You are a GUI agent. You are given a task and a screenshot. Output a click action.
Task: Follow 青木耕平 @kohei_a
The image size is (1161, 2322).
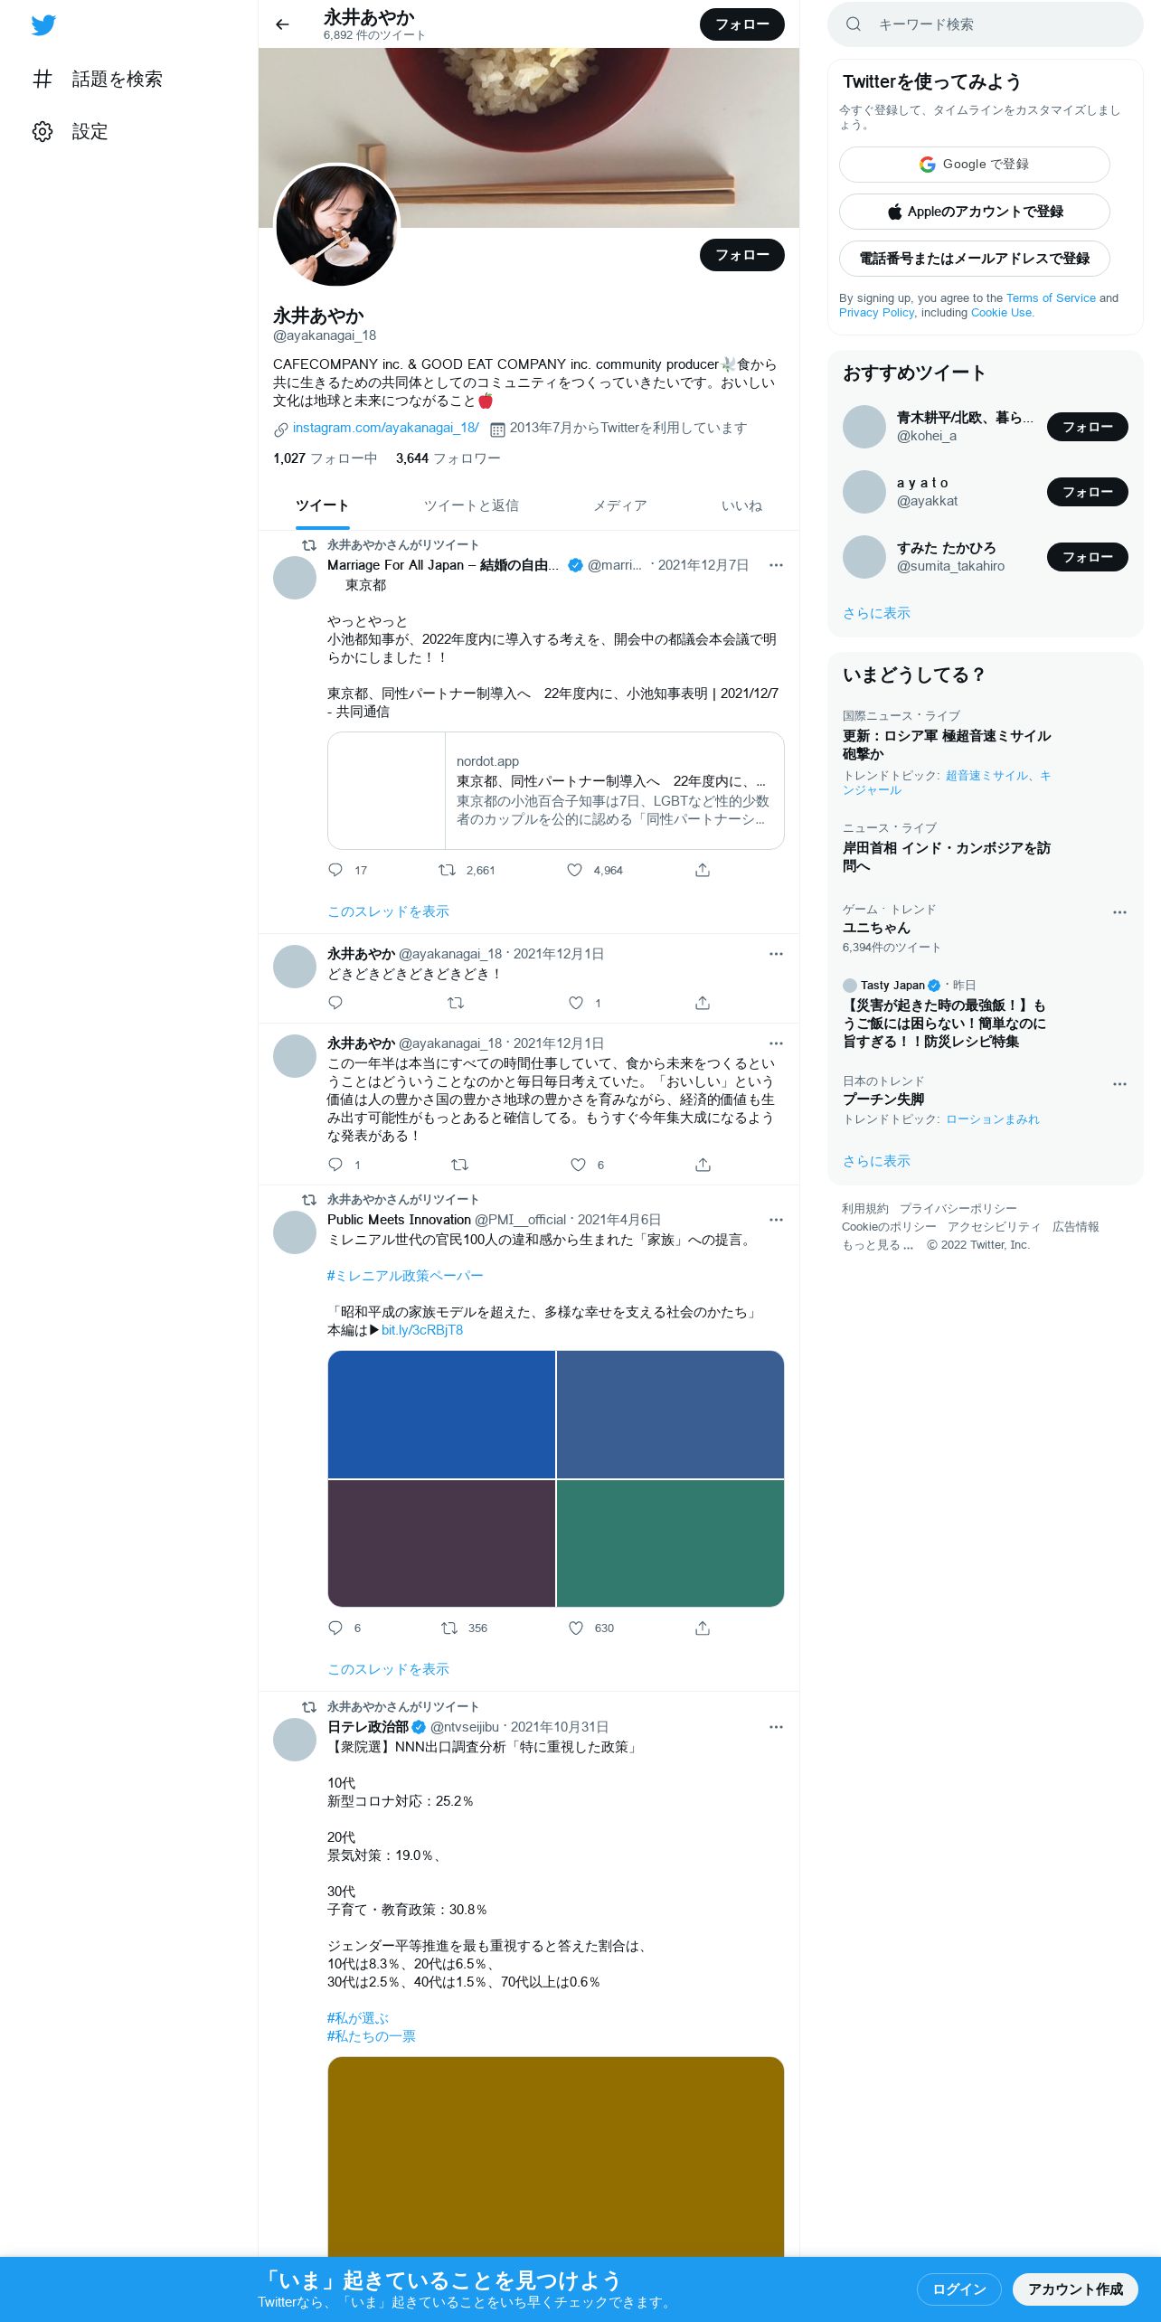point(1088,427)
